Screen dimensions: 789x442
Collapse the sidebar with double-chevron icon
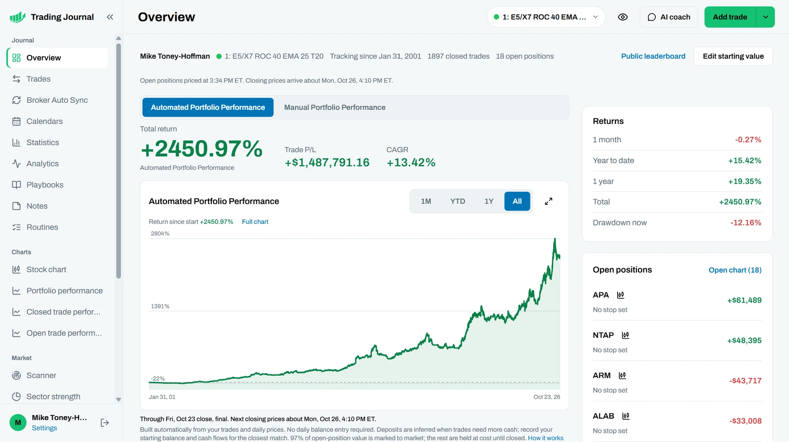pyautogui.click(x=110, y=17)
